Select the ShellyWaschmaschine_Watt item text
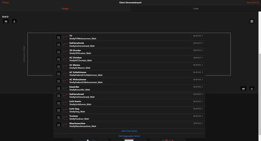 (x=83, y=126)
